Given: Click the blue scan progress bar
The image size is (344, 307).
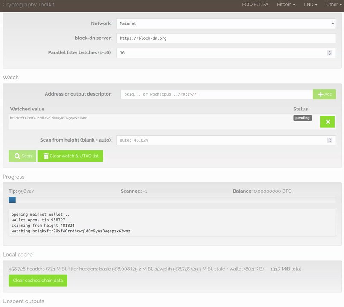Looking at the screenshot, I should (x=12, y=200).
